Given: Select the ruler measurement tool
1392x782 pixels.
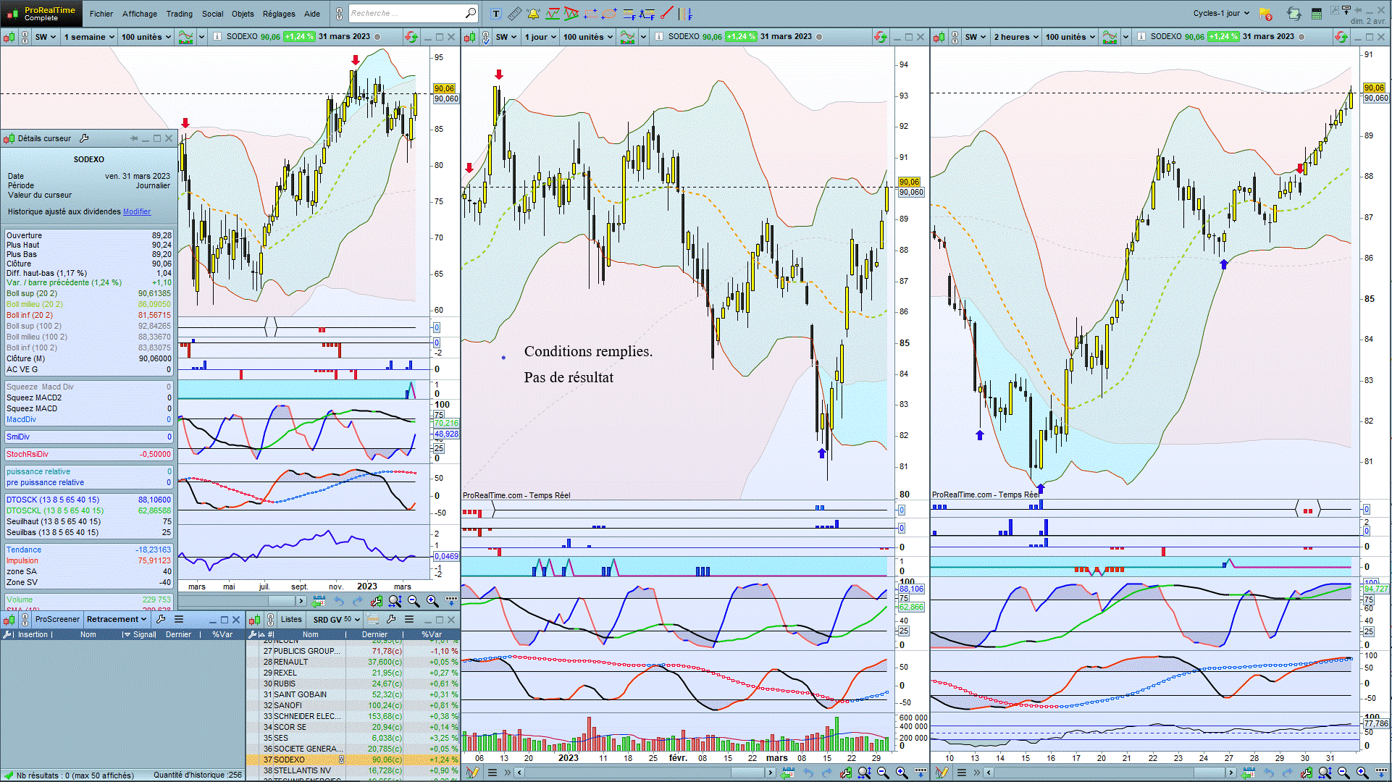Looking at the screenshot, I should [x=514, y=14].
